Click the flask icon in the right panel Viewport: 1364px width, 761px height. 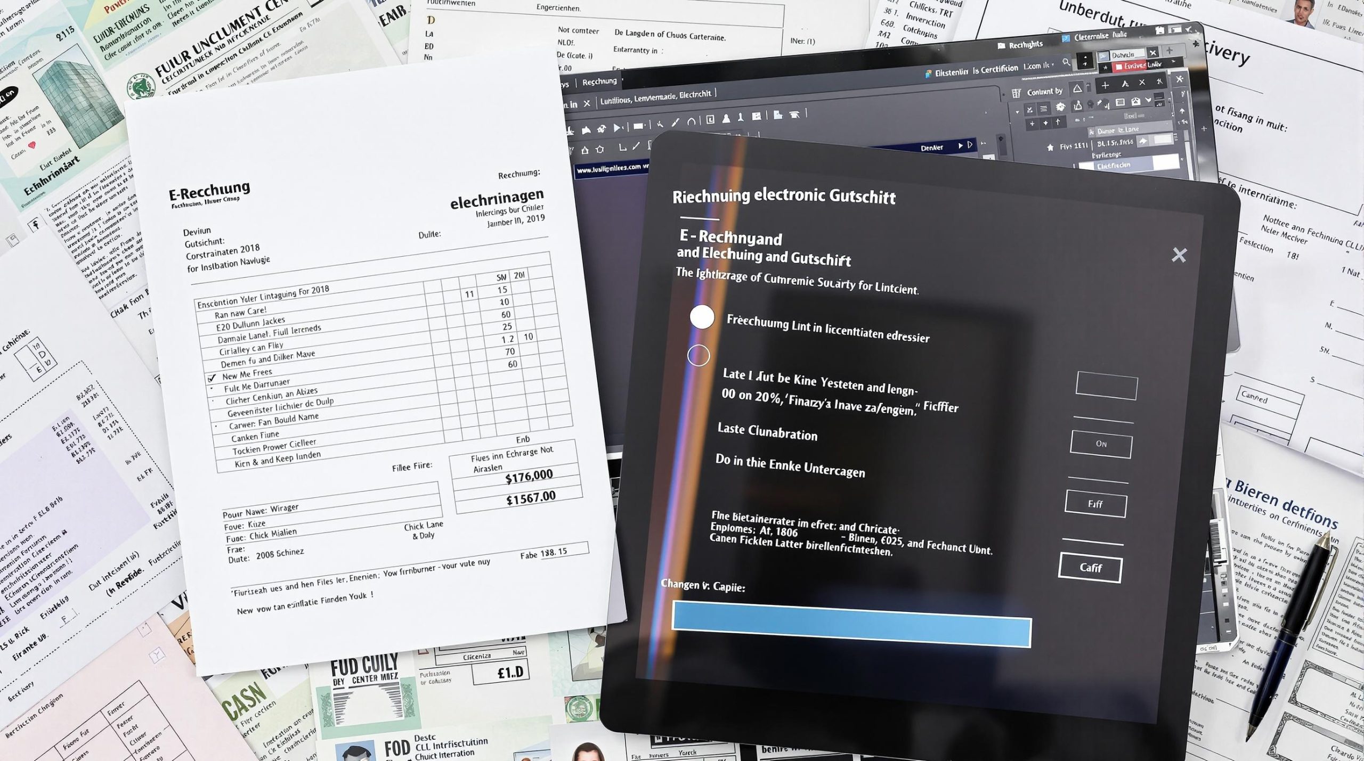1077,105
